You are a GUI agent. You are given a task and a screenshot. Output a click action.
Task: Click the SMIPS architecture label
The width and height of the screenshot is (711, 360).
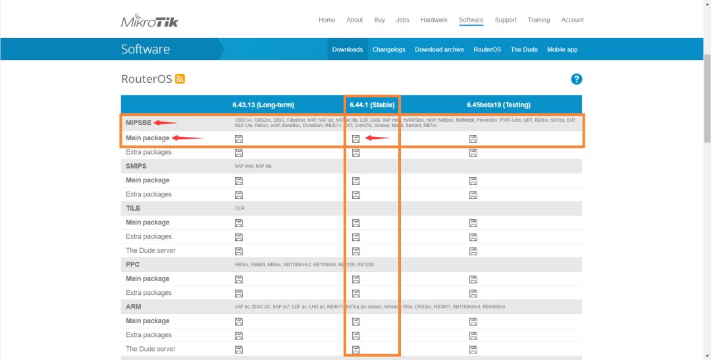136,166
